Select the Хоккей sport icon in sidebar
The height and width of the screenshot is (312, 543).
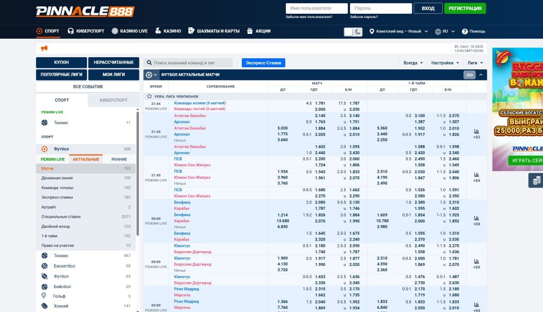[45, 306]
